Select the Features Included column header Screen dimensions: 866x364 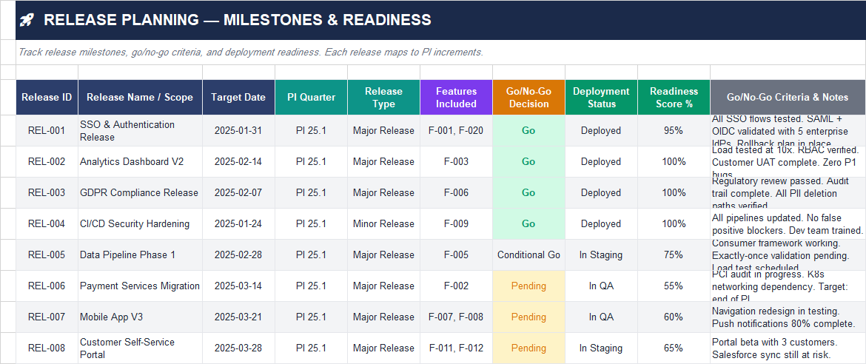pos(456,97)
